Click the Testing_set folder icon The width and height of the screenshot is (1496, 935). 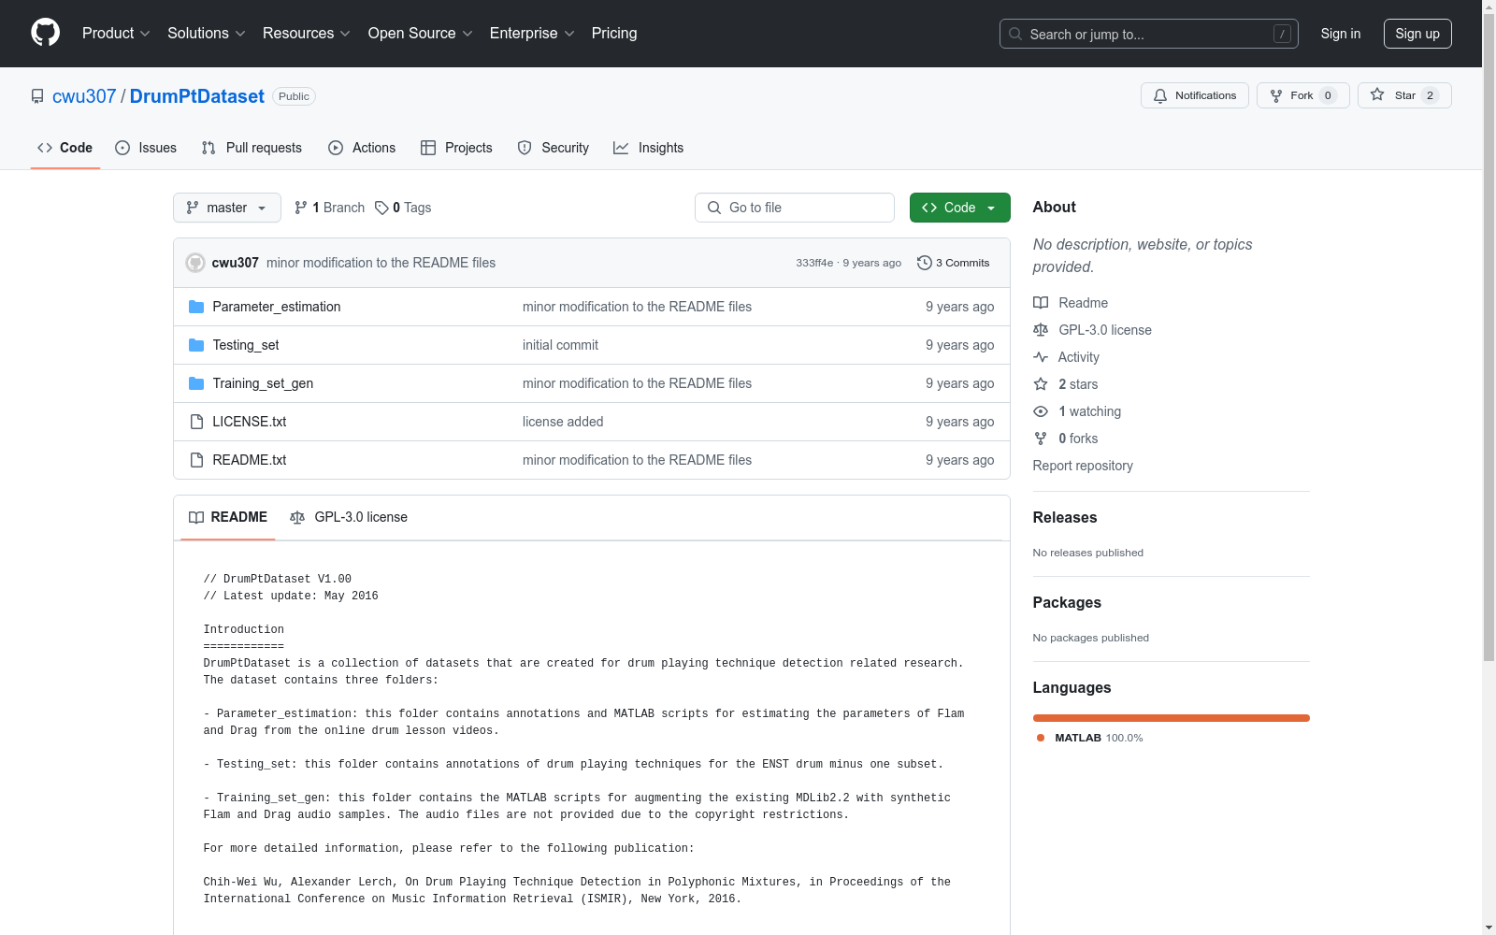196,345
